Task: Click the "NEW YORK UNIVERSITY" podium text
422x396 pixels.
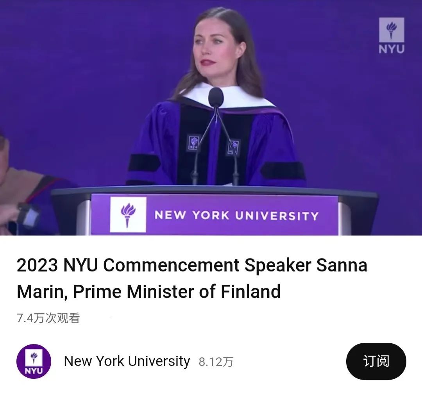Action: pyautogui.click(x=236, y=215)
